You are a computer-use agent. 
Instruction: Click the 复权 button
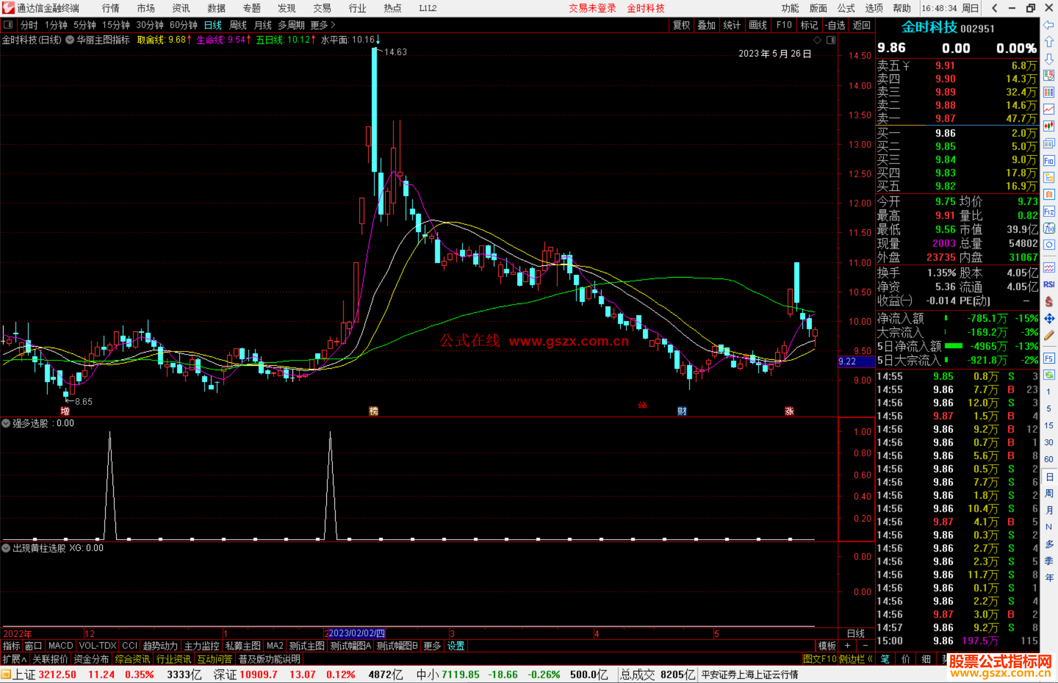(x=681, y=25)
